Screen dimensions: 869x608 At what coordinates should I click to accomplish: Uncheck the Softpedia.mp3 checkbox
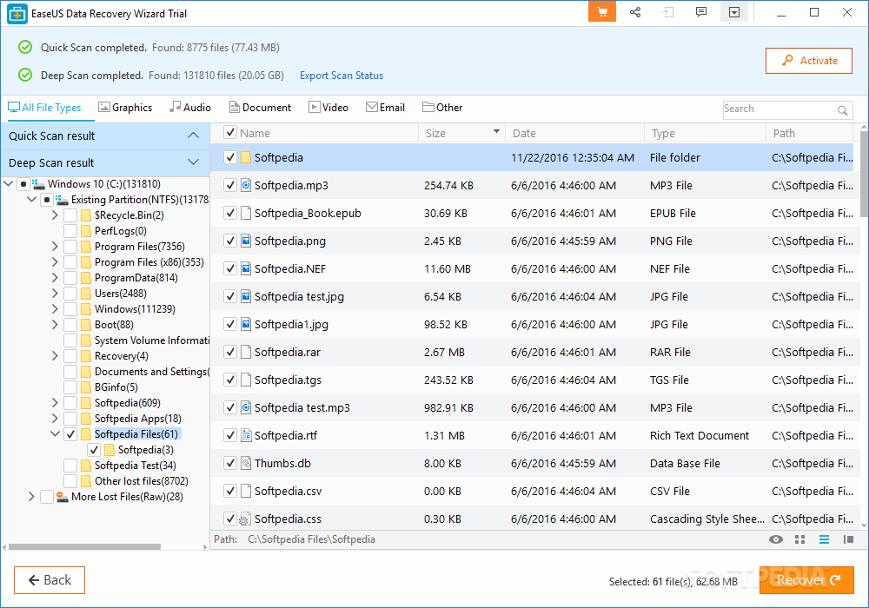point(230,186)
